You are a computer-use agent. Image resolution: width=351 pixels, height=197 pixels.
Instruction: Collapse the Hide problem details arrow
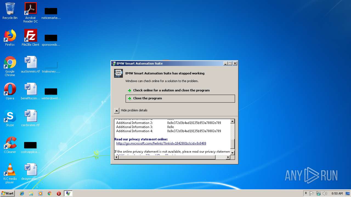(x=117, y=111)
